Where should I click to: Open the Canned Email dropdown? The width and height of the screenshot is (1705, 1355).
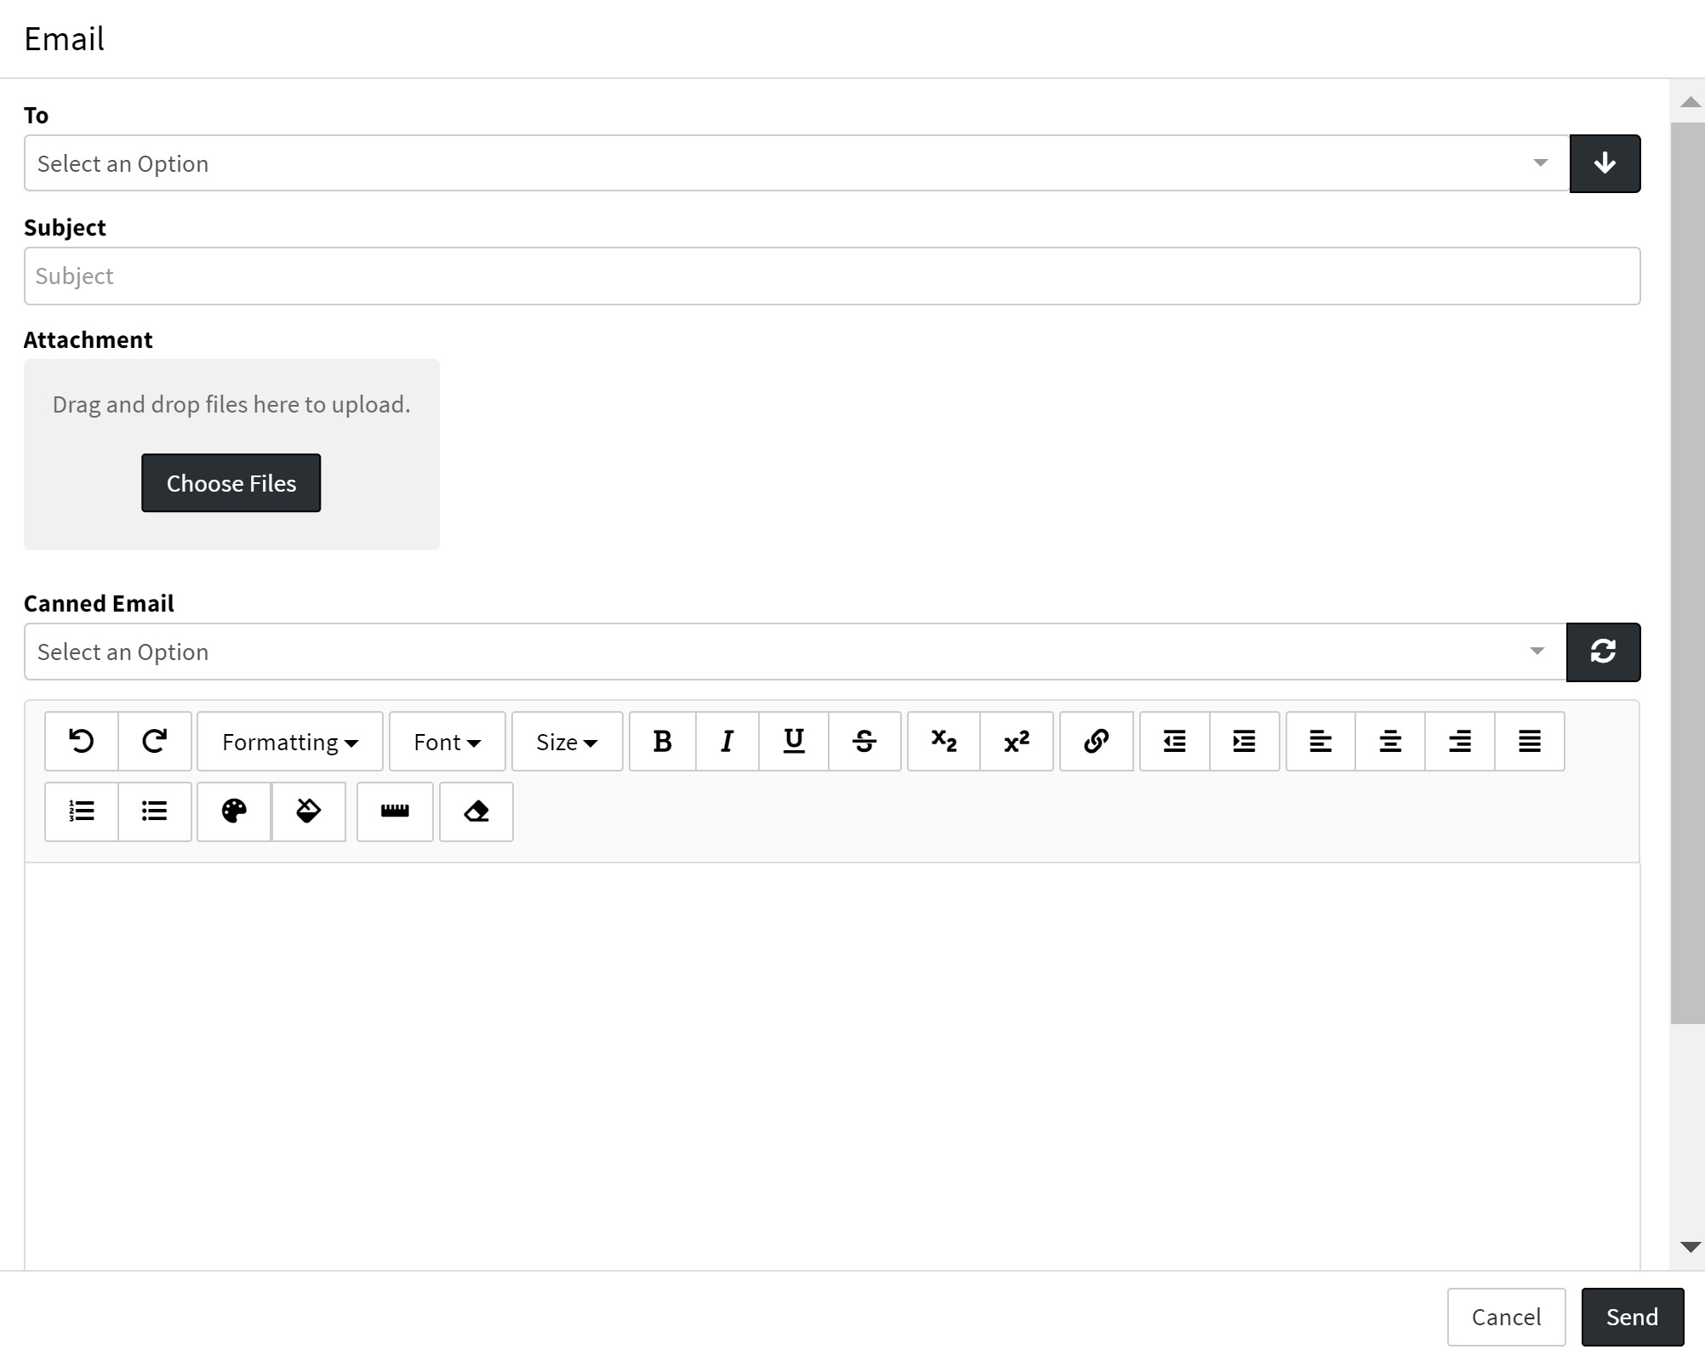click(x=795, y=652)
